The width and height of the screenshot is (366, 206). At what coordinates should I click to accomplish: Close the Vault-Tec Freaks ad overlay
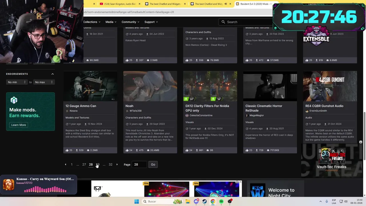pos(361,142)
